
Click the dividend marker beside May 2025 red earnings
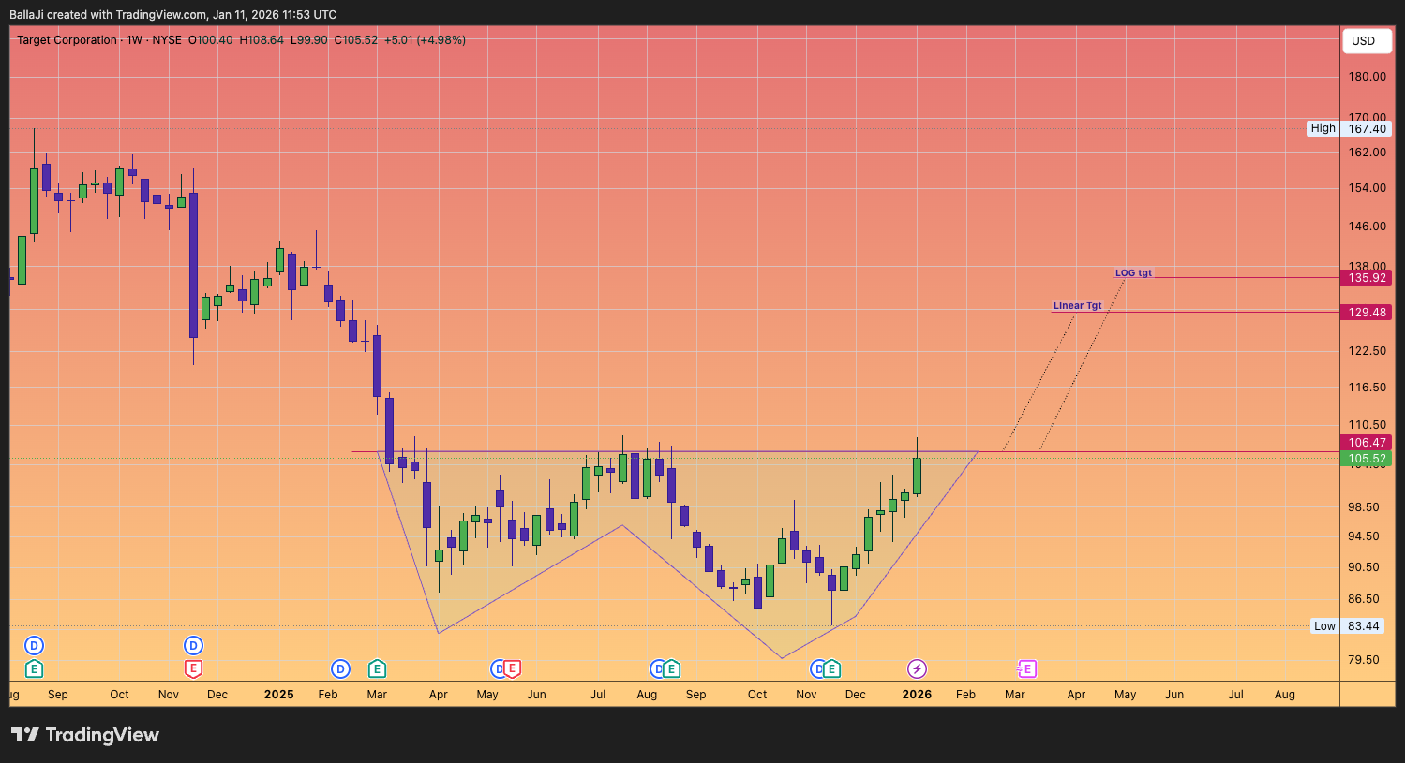(499, 668)
